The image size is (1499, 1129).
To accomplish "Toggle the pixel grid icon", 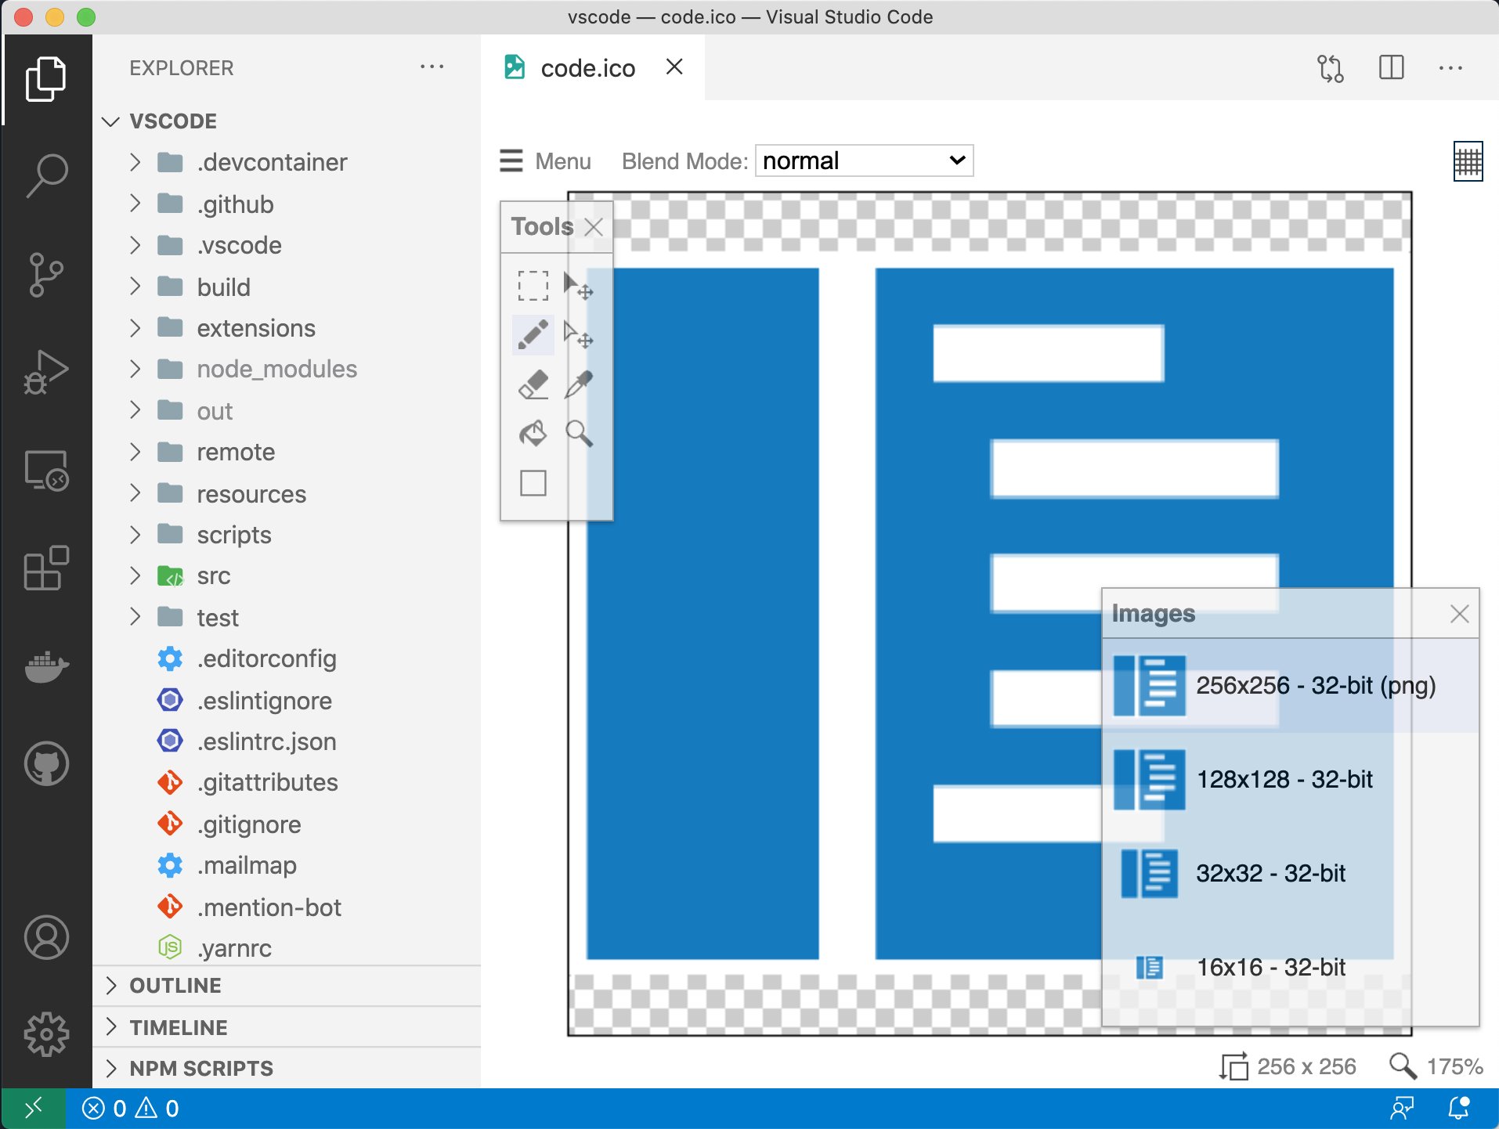I will (x=1468, y=161).
